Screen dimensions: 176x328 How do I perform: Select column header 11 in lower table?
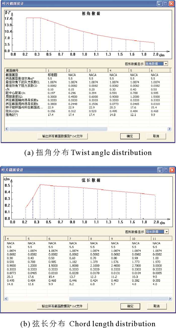click(x=161, y=238)
